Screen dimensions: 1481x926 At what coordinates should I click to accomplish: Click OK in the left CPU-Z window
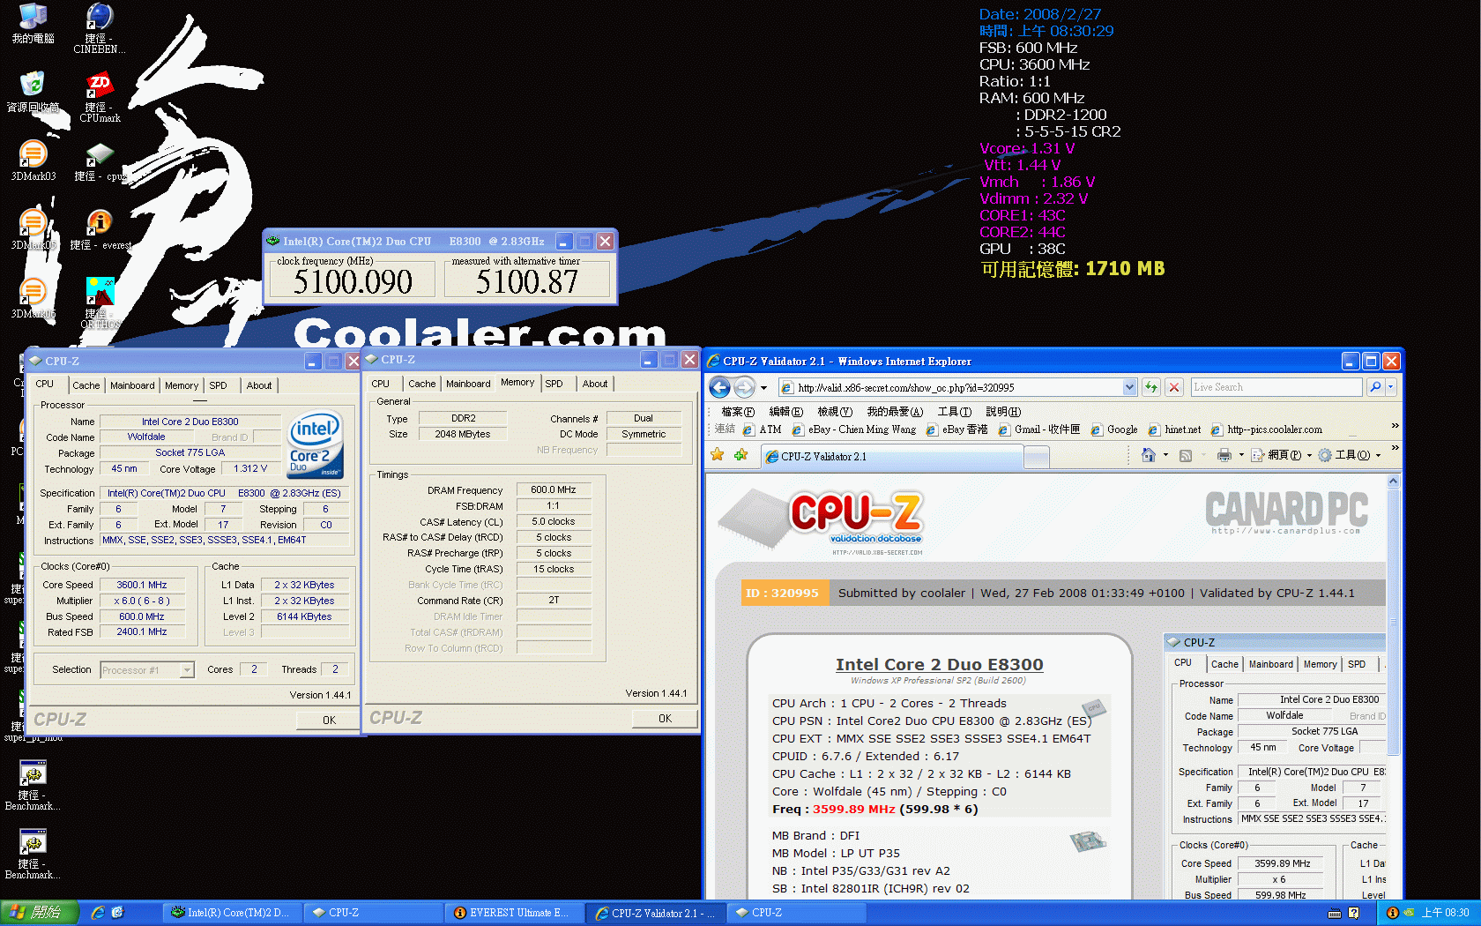click(x=329, y=720)
